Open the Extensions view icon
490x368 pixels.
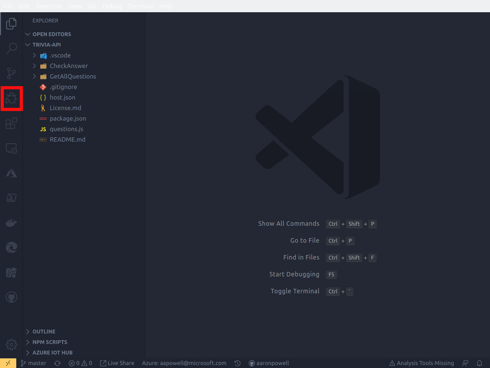click(x=11, y=123)
